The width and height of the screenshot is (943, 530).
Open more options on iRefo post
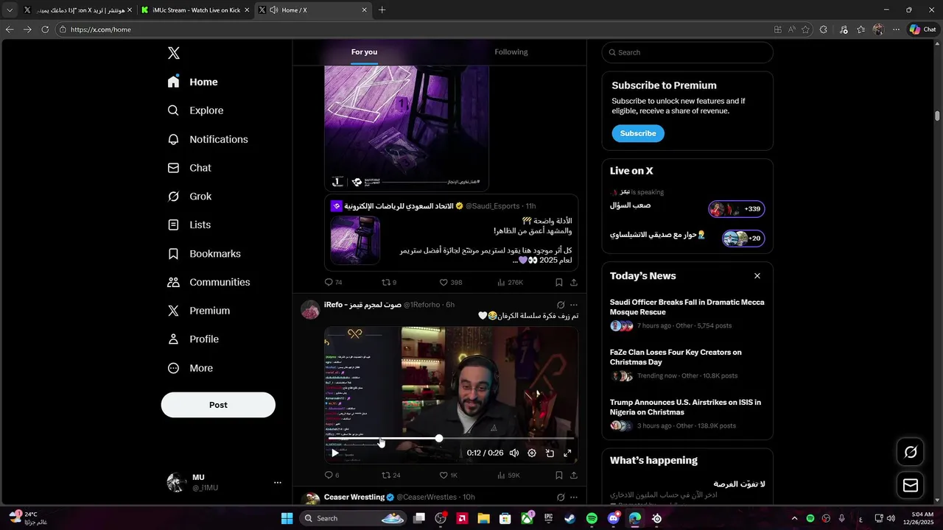tap(574, 305)
